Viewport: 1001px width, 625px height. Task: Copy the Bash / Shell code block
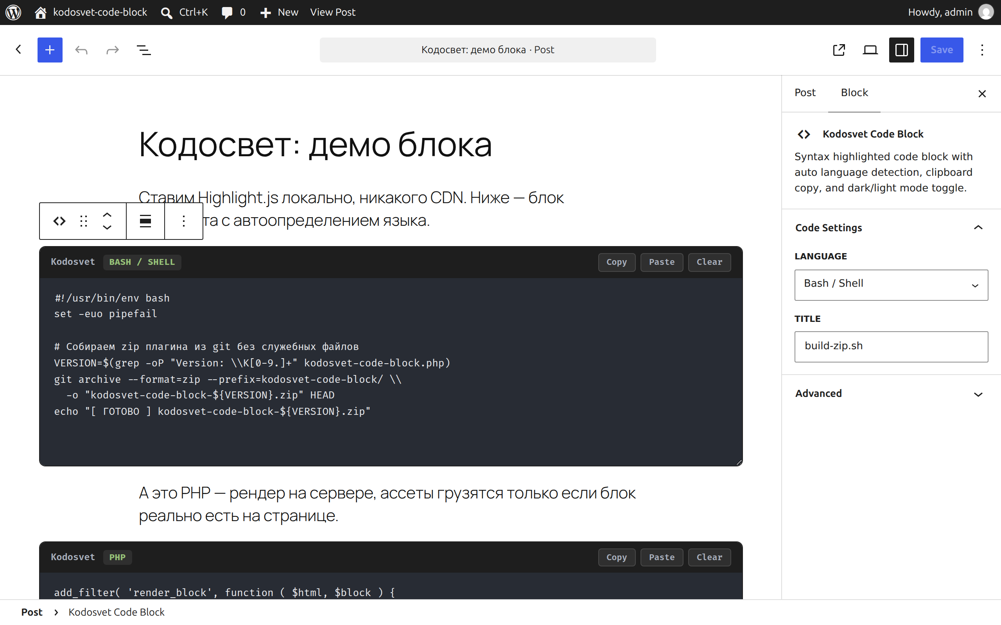point(616,262)
